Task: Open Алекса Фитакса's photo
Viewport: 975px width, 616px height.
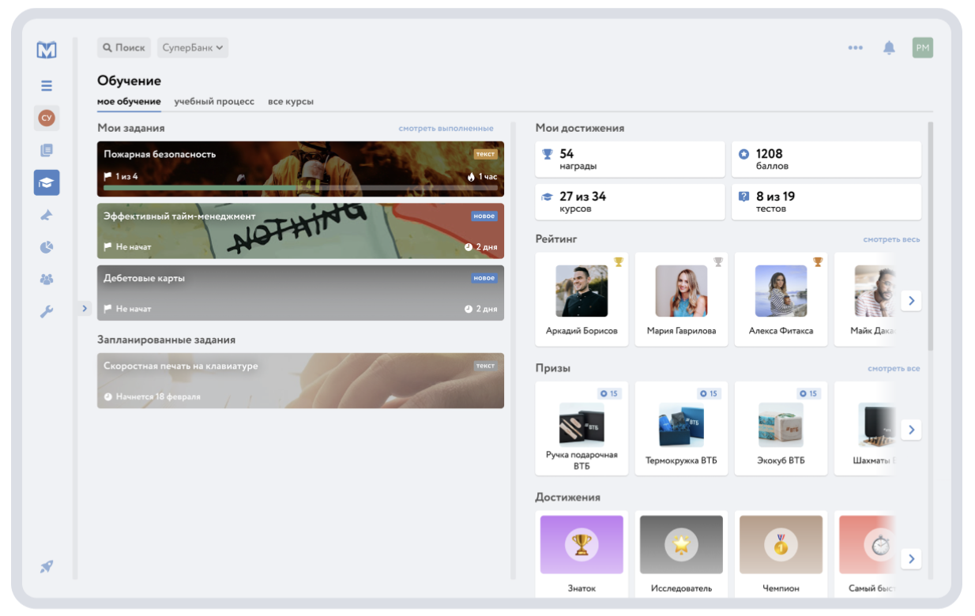Action: pyautogui.click(x=781, y=291)
